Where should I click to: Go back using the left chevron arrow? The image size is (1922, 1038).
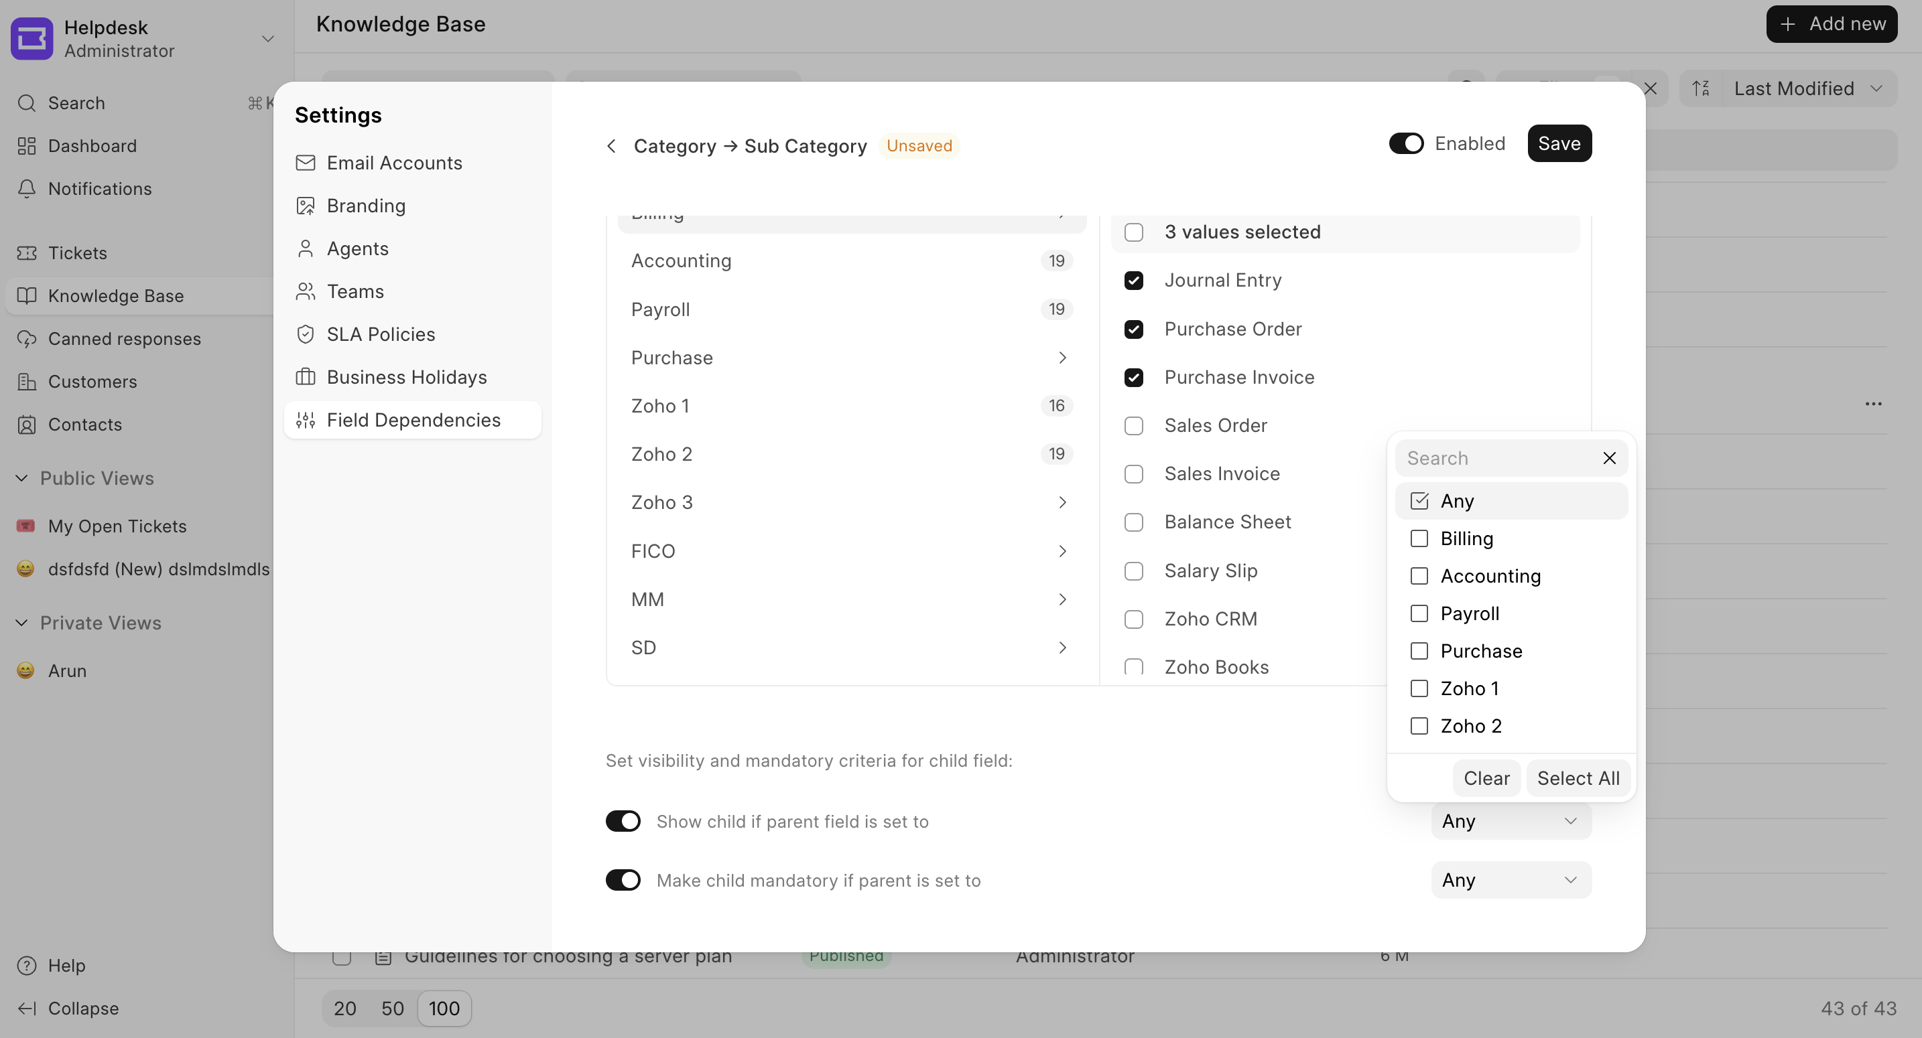point(611,146)
